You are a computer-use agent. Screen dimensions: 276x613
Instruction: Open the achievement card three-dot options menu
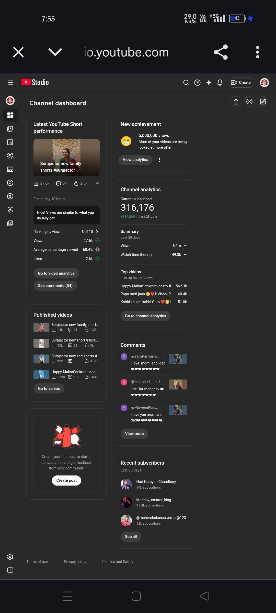click(159, 160)
